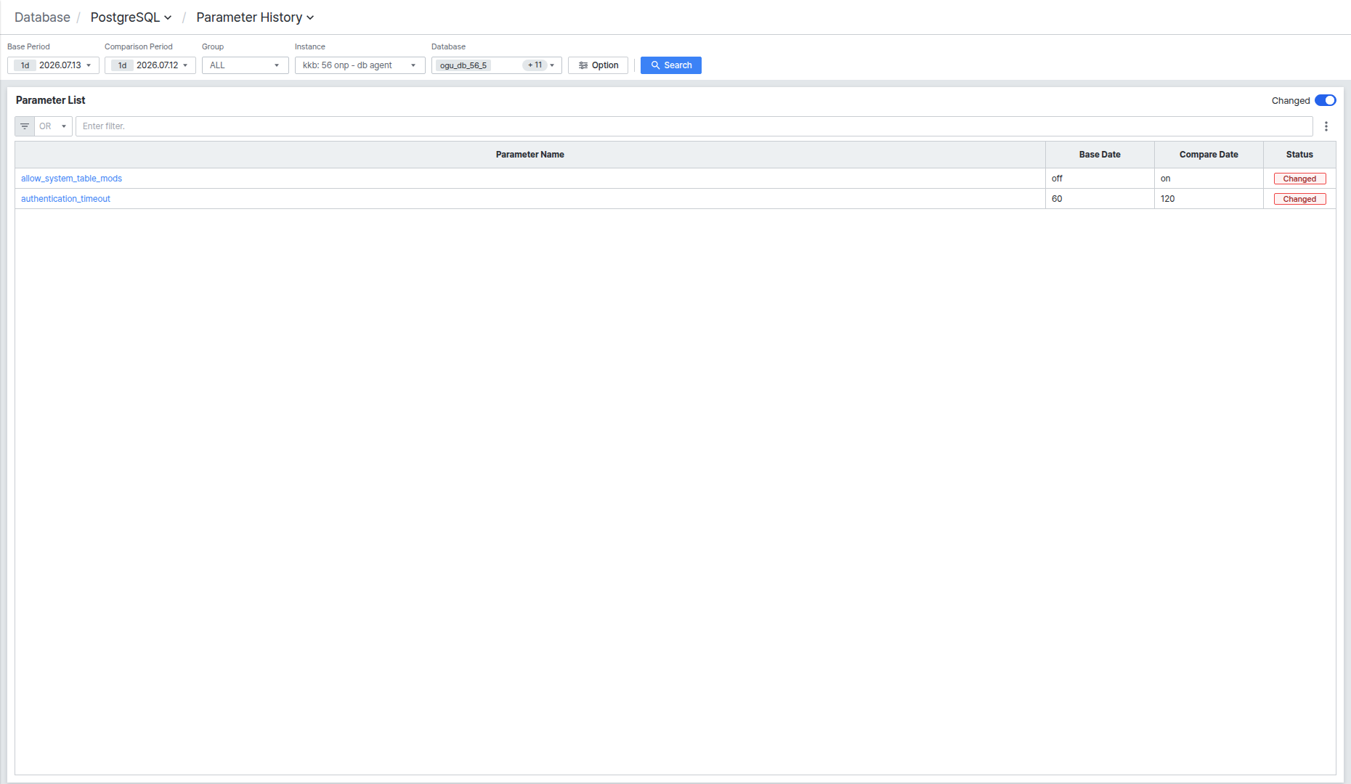Screen dimensions: 1351x784
Task: Click the filter icon beside OR dropdown
Action: tap(25, 126)
